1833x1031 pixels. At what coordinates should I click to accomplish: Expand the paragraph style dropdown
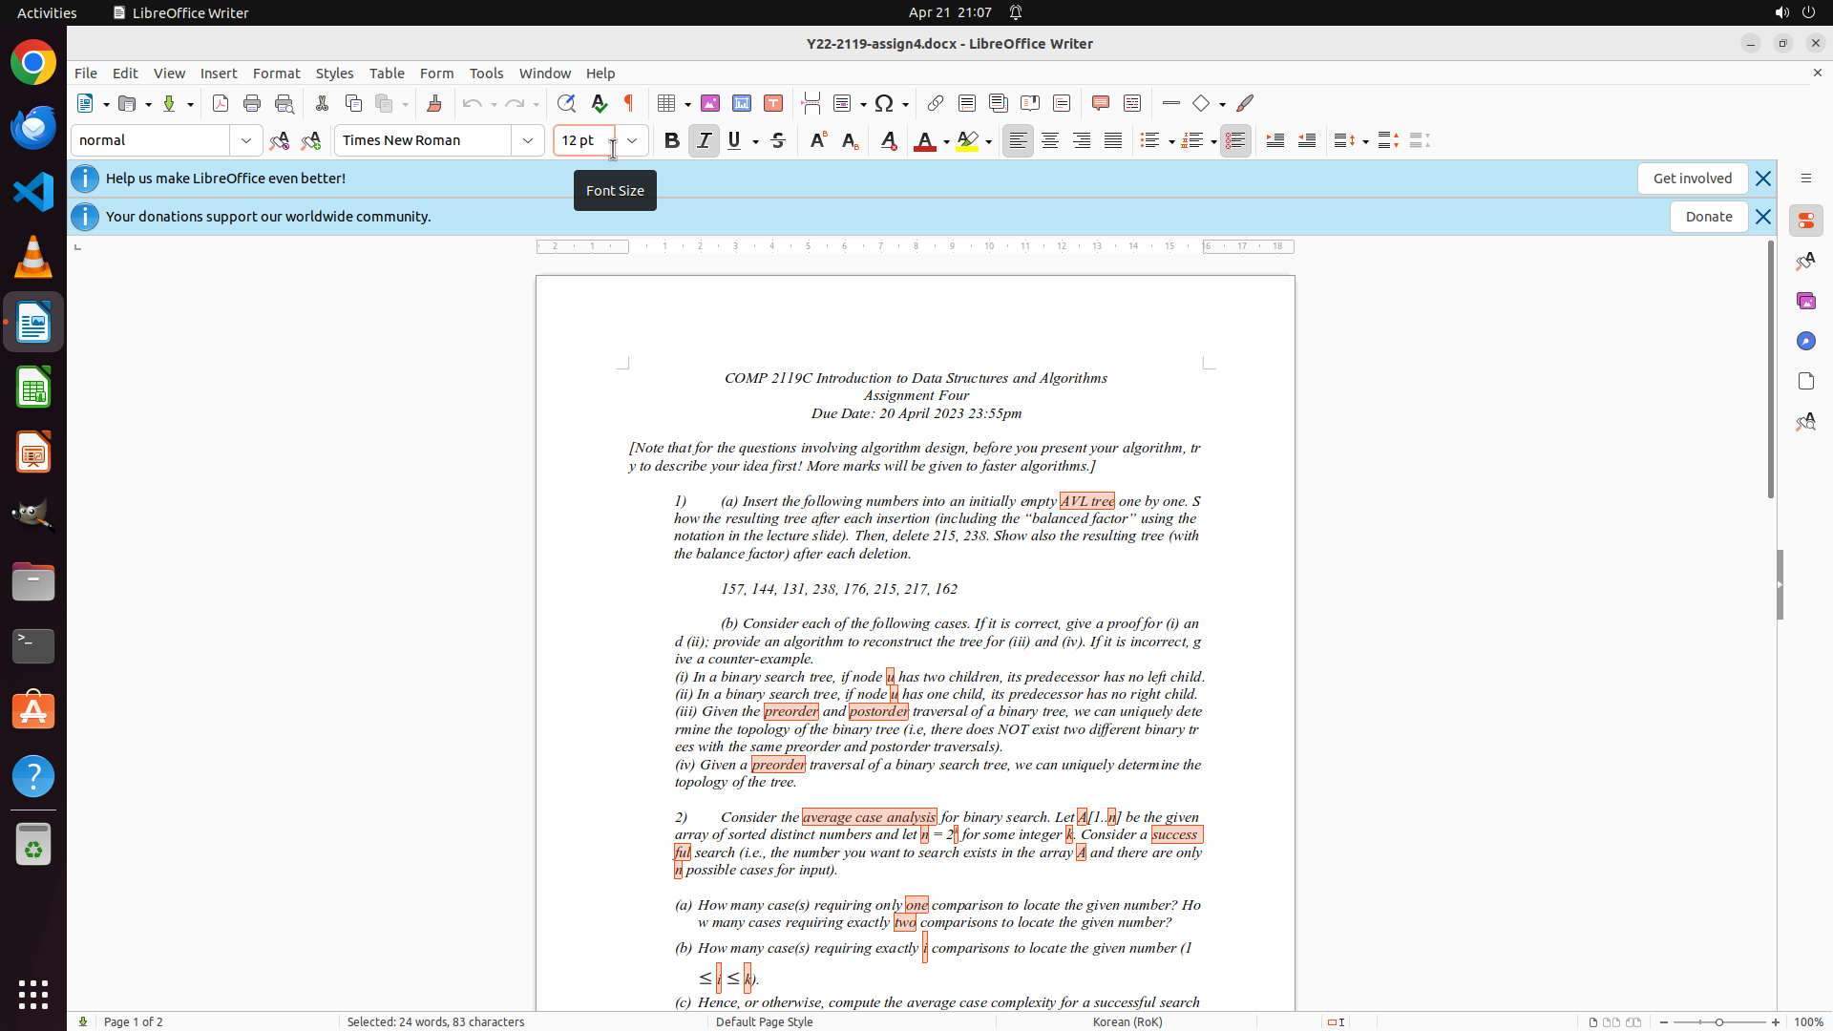(246, 140)
